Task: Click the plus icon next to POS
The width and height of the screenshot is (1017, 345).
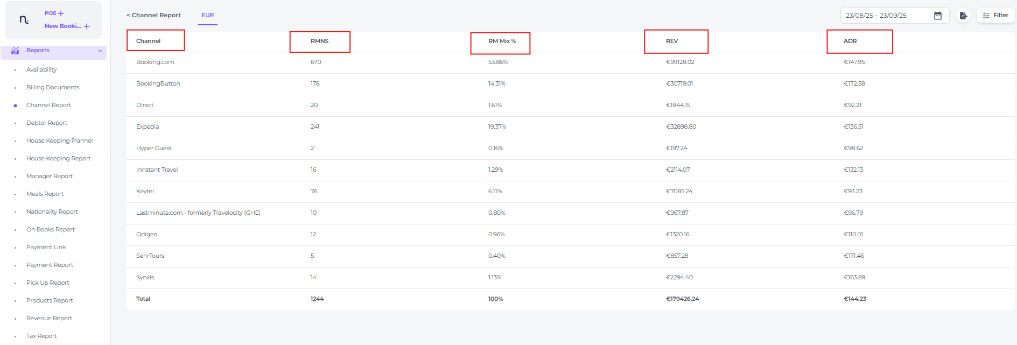Action: click(x=61, y=13)
